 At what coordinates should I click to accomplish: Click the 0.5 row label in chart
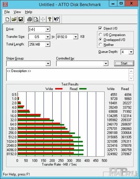click(14, 95)
